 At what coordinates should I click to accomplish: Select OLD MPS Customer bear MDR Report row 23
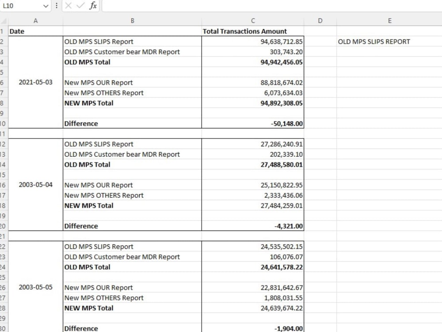pos(132,257)
